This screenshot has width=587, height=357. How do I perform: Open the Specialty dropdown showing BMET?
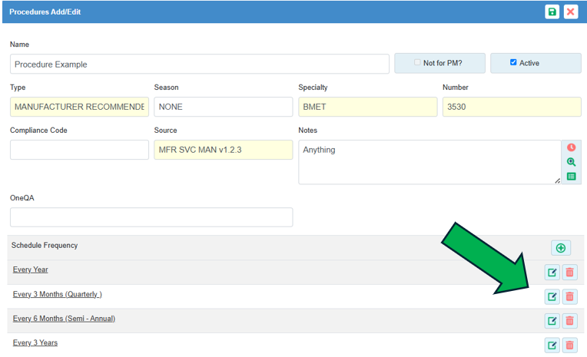pos(367,107)
